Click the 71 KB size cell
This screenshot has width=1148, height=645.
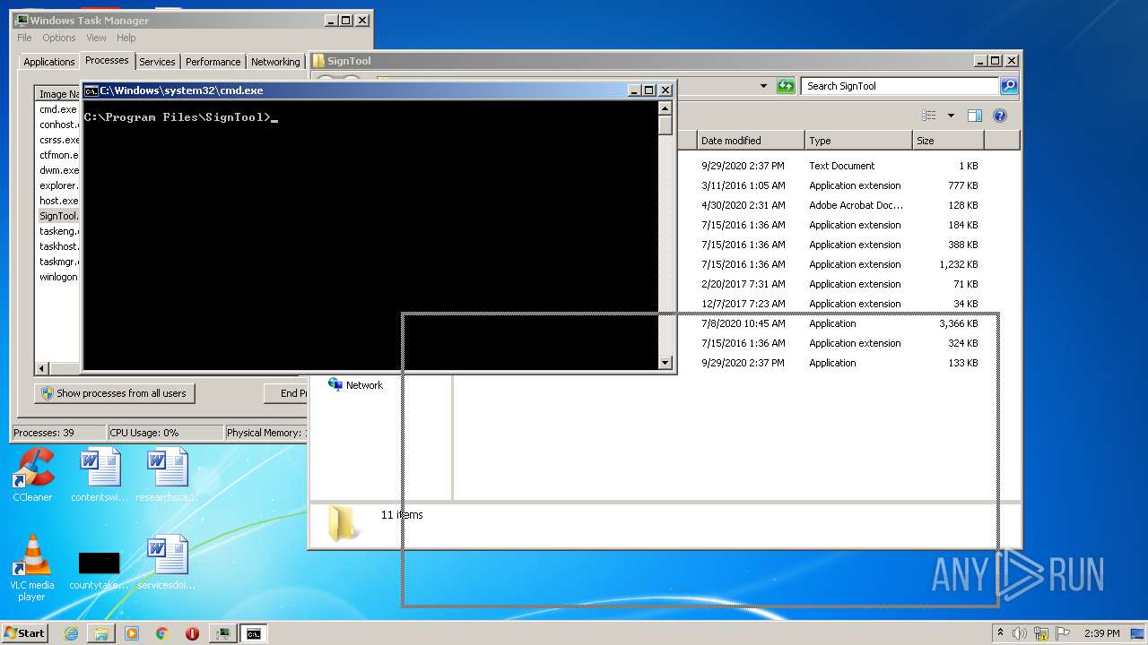[x=965, y=284]
